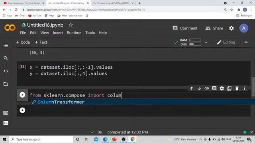Open the Comment button
Viewport: 255px width, 143px height.
click(185, 28)
